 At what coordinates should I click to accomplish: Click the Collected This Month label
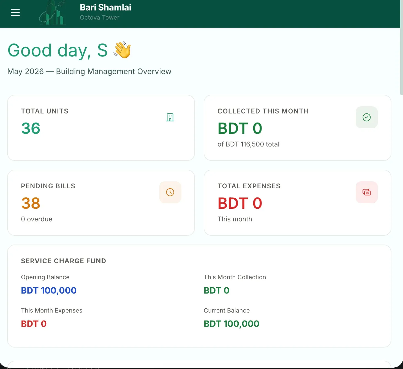tap(263, 111)
